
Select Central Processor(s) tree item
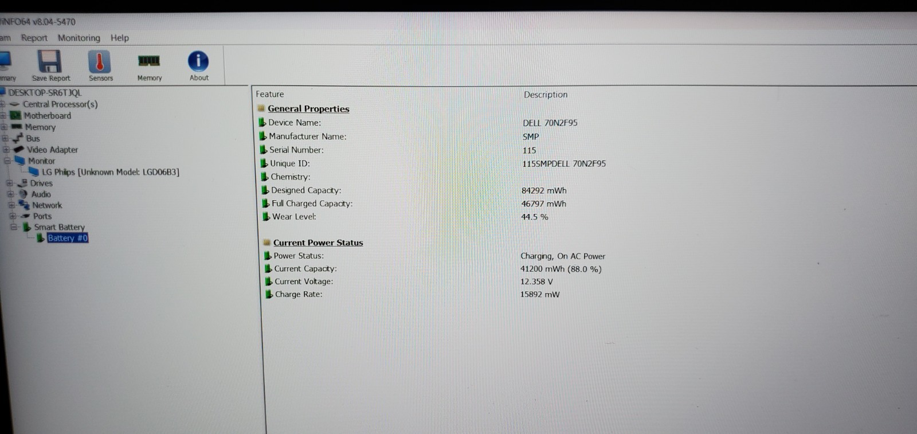[60, 104]
